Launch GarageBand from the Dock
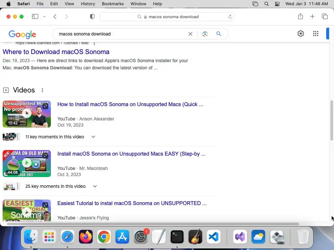Screen dimensions: 334x250 click(195, 237)
